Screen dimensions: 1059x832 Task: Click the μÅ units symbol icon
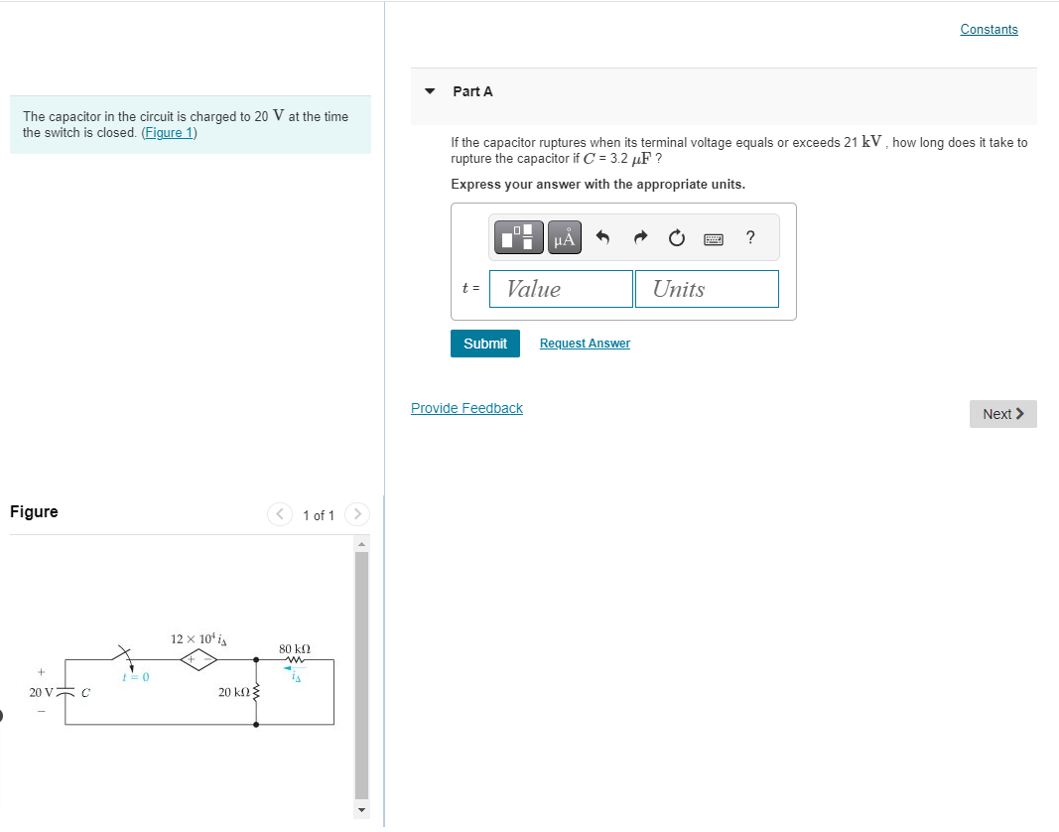564,237
